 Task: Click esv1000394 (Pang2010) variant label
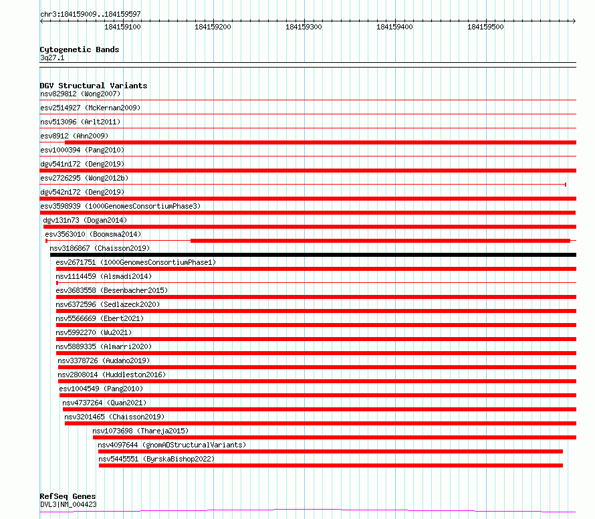point(82,150)
